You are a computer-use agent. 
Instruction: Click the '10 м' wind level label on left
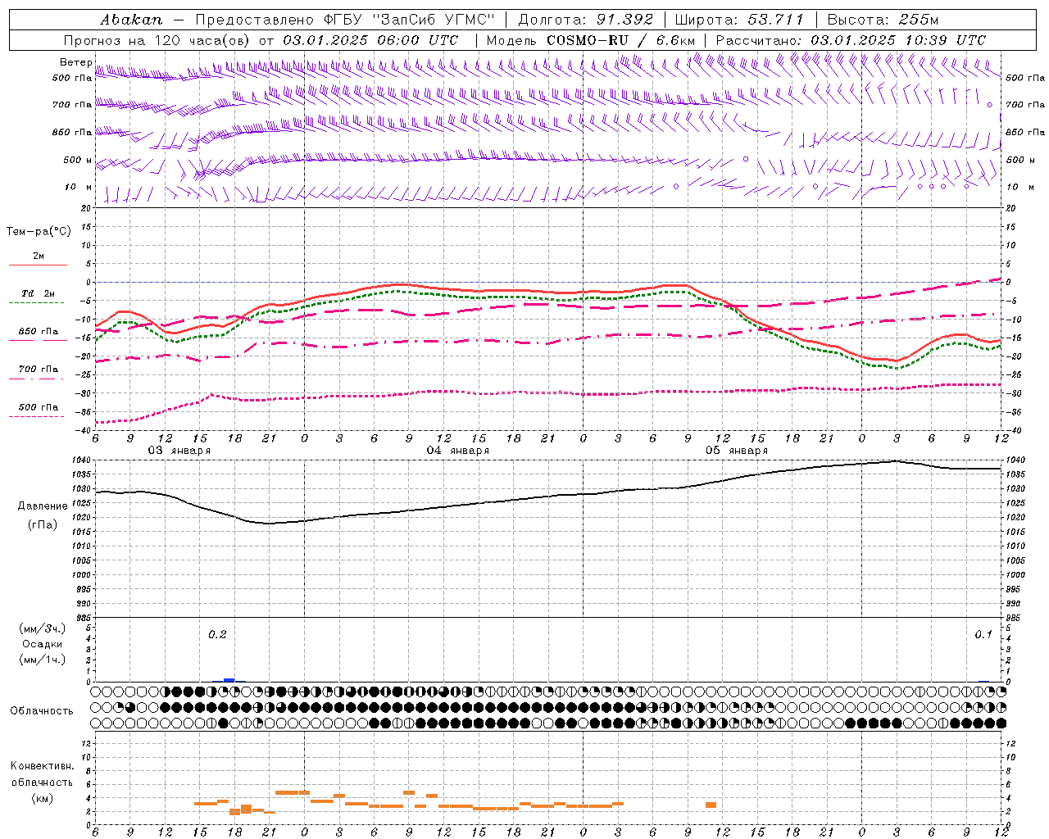click(79, 187)
